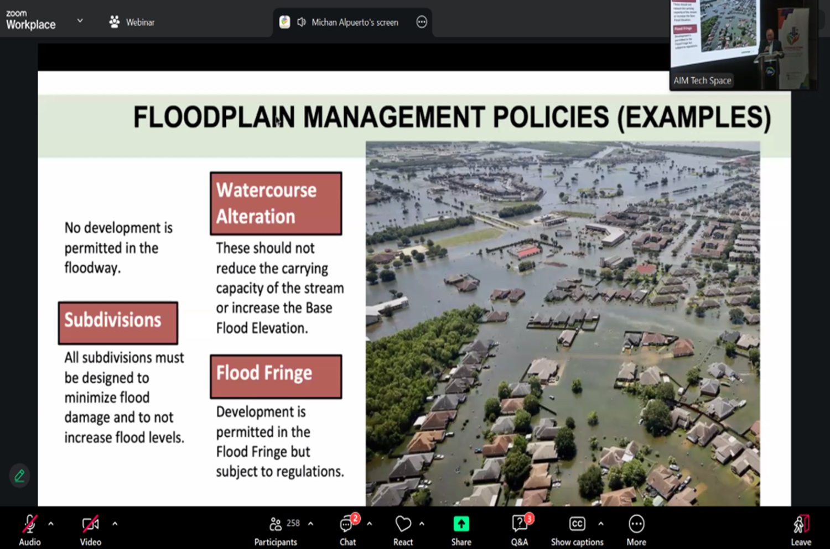Expand Video options arrow
830x549 pixels.
point(115,523)
